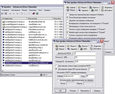Screen dimensions: 115x94
Task: Confirm settings with the OK button
Action: [x=60, y=91]
